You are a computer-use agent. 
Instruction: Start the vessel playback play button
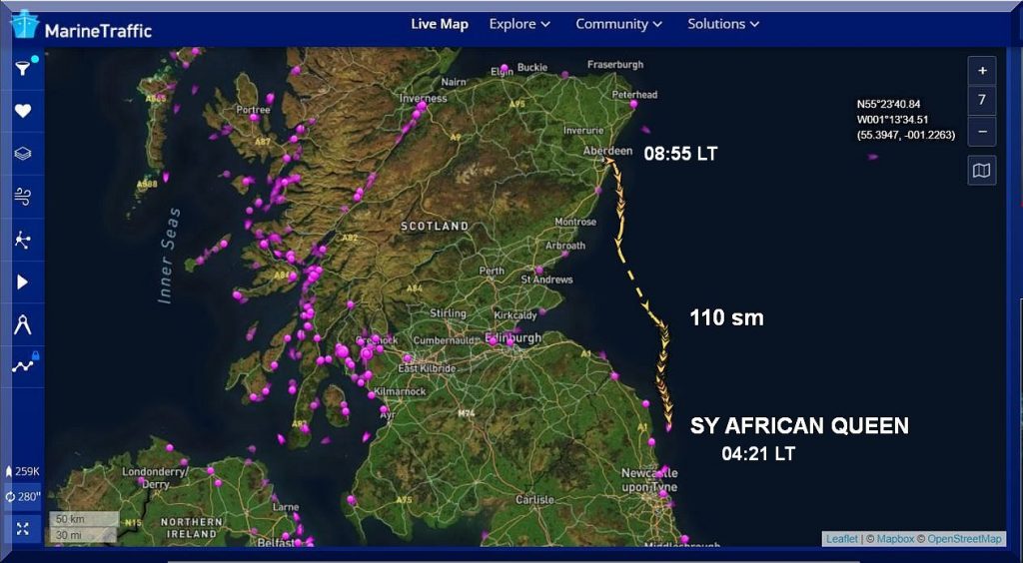(x=22, y=282)
